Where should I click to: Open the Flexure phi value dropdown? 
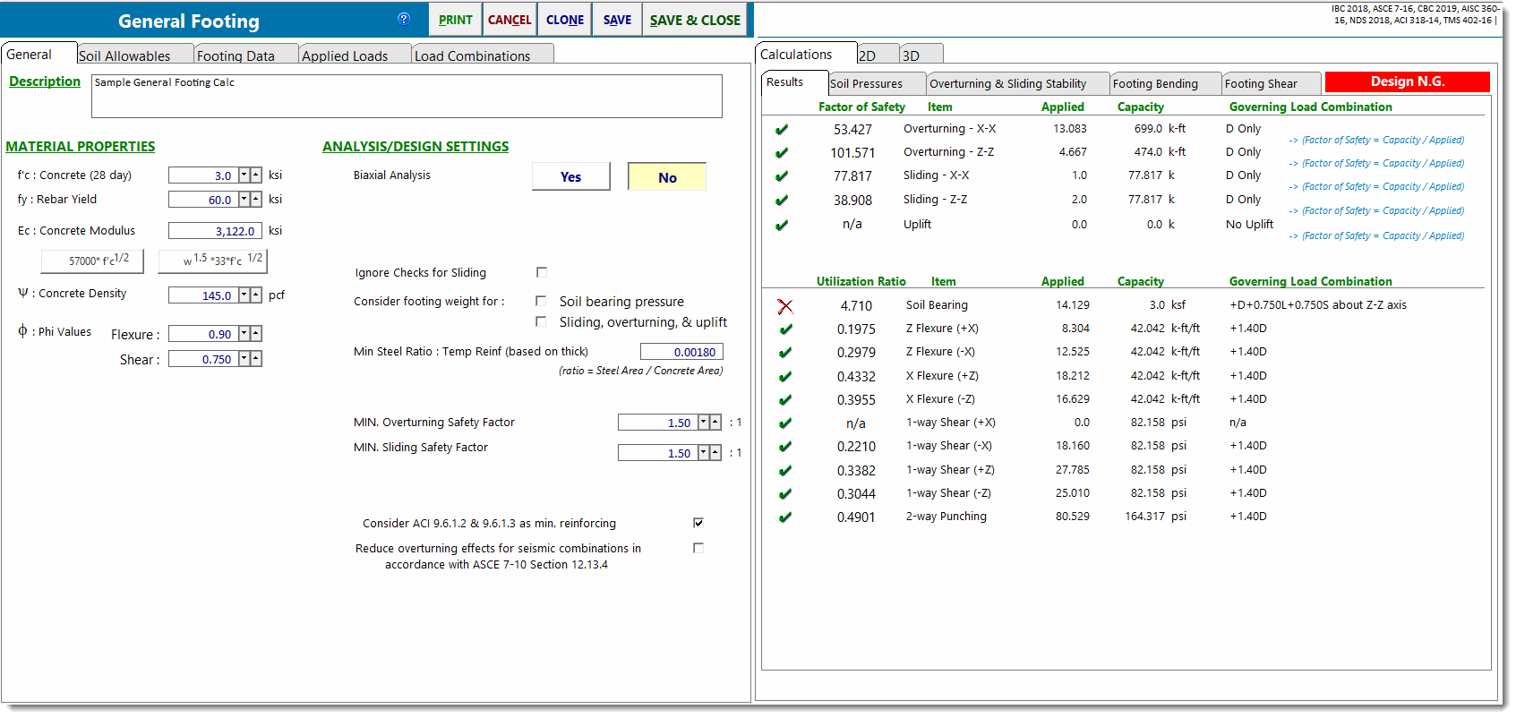(x=244, y=334)
